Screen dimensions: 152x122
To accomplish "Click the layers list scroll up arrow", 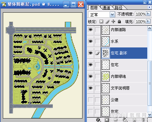I will (150, 28).
